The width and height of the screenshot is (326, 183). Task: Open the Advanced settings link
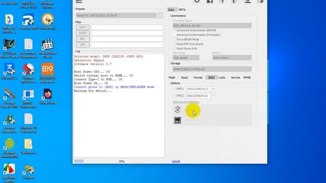[186, 102]
